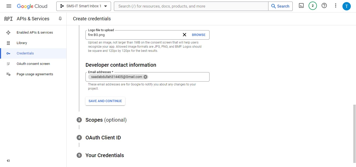
Task: Open the Google account avatar
Action: pyautogui.click(x=347, y=6)
